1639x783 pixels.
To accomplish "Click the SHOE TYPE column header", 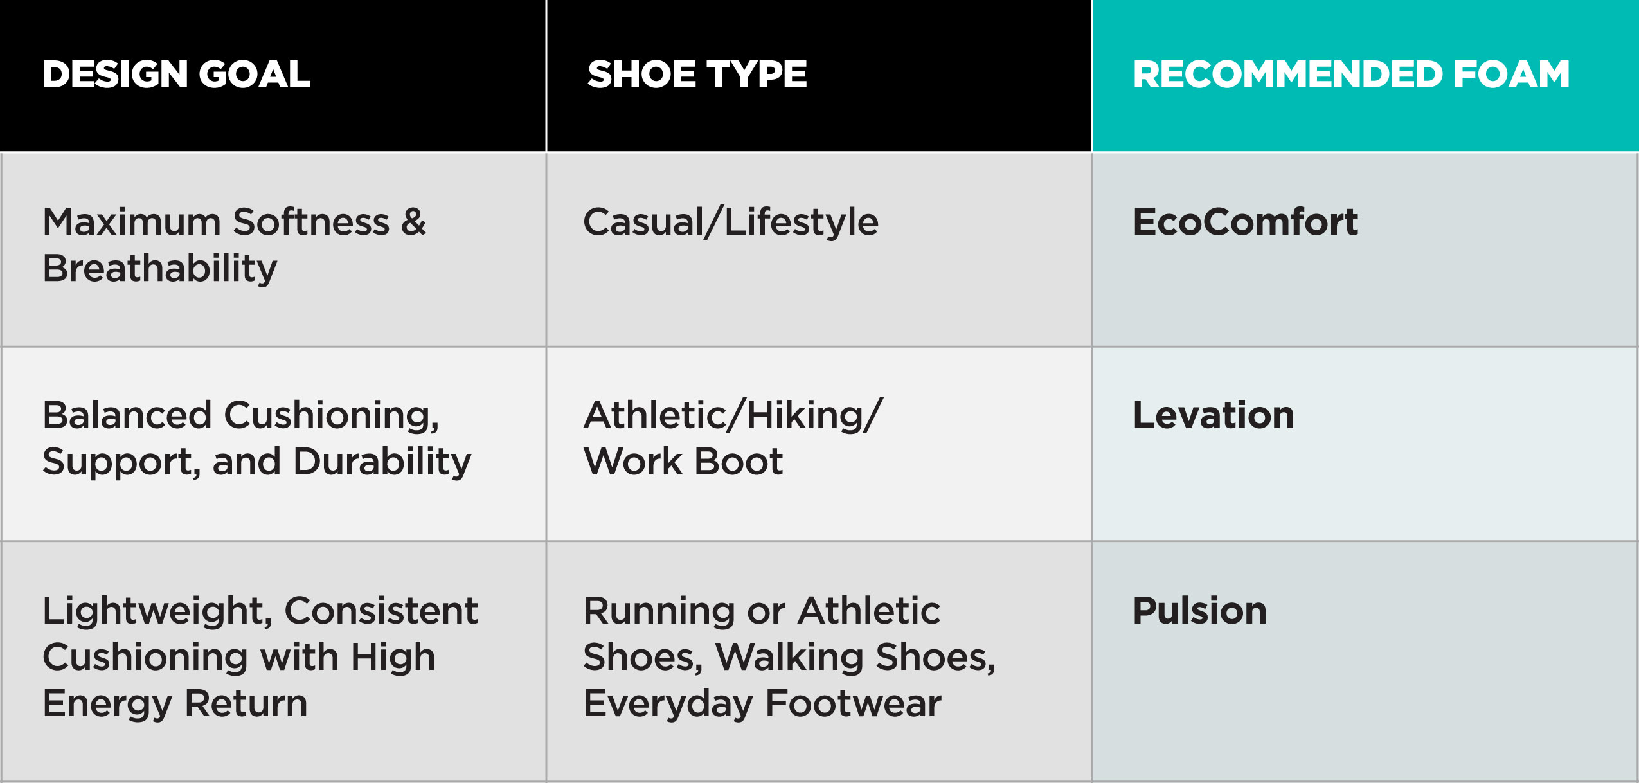I will (697, 75).
